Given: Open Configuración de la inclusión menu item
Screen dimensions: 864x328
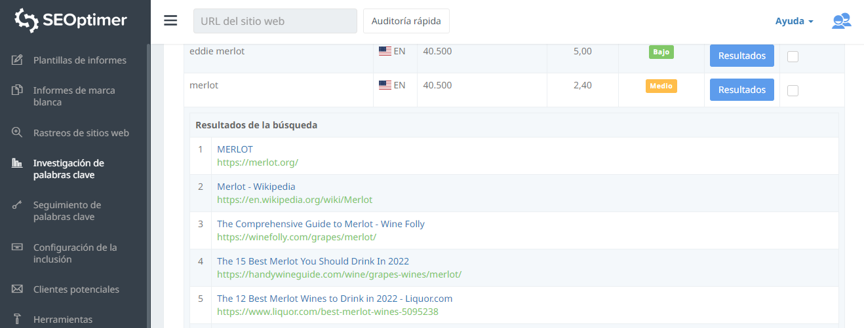Looking at the screenshot, I should coord(75,253).
